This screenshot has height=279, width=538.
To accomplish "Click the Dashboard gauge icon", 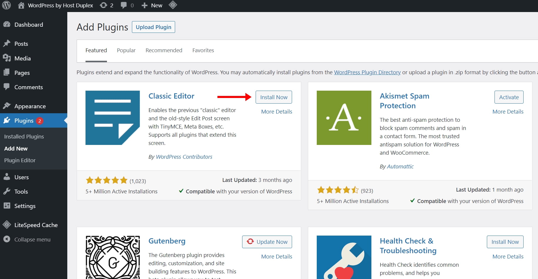I will pyautogui.click(x=7, y=25).
